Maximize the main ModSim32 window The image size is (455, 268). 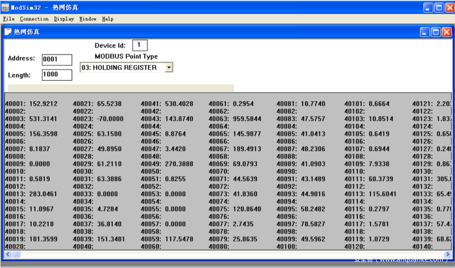click(439, 7)
